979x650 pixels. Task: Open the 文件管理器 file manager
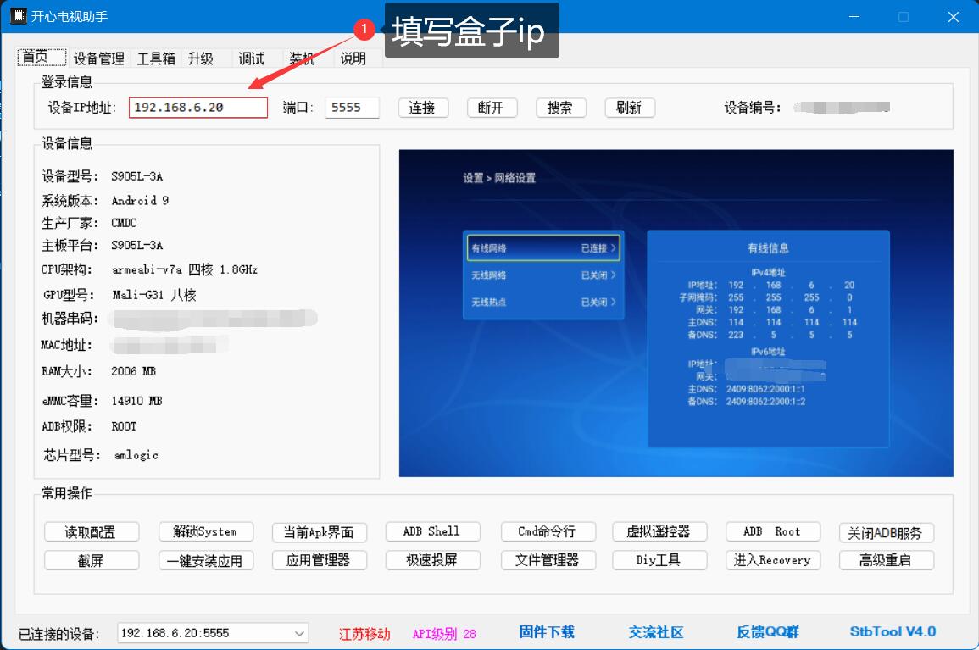tap(548, 560)
